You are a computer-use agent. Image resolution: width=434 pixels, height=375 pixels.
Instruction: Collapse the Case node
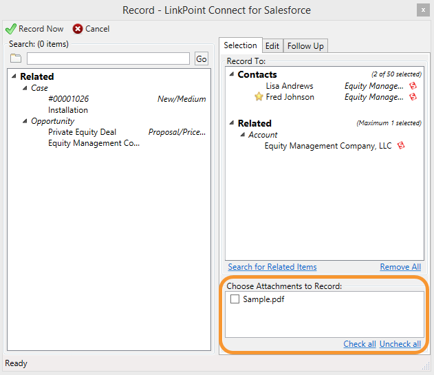coord(25,88)
